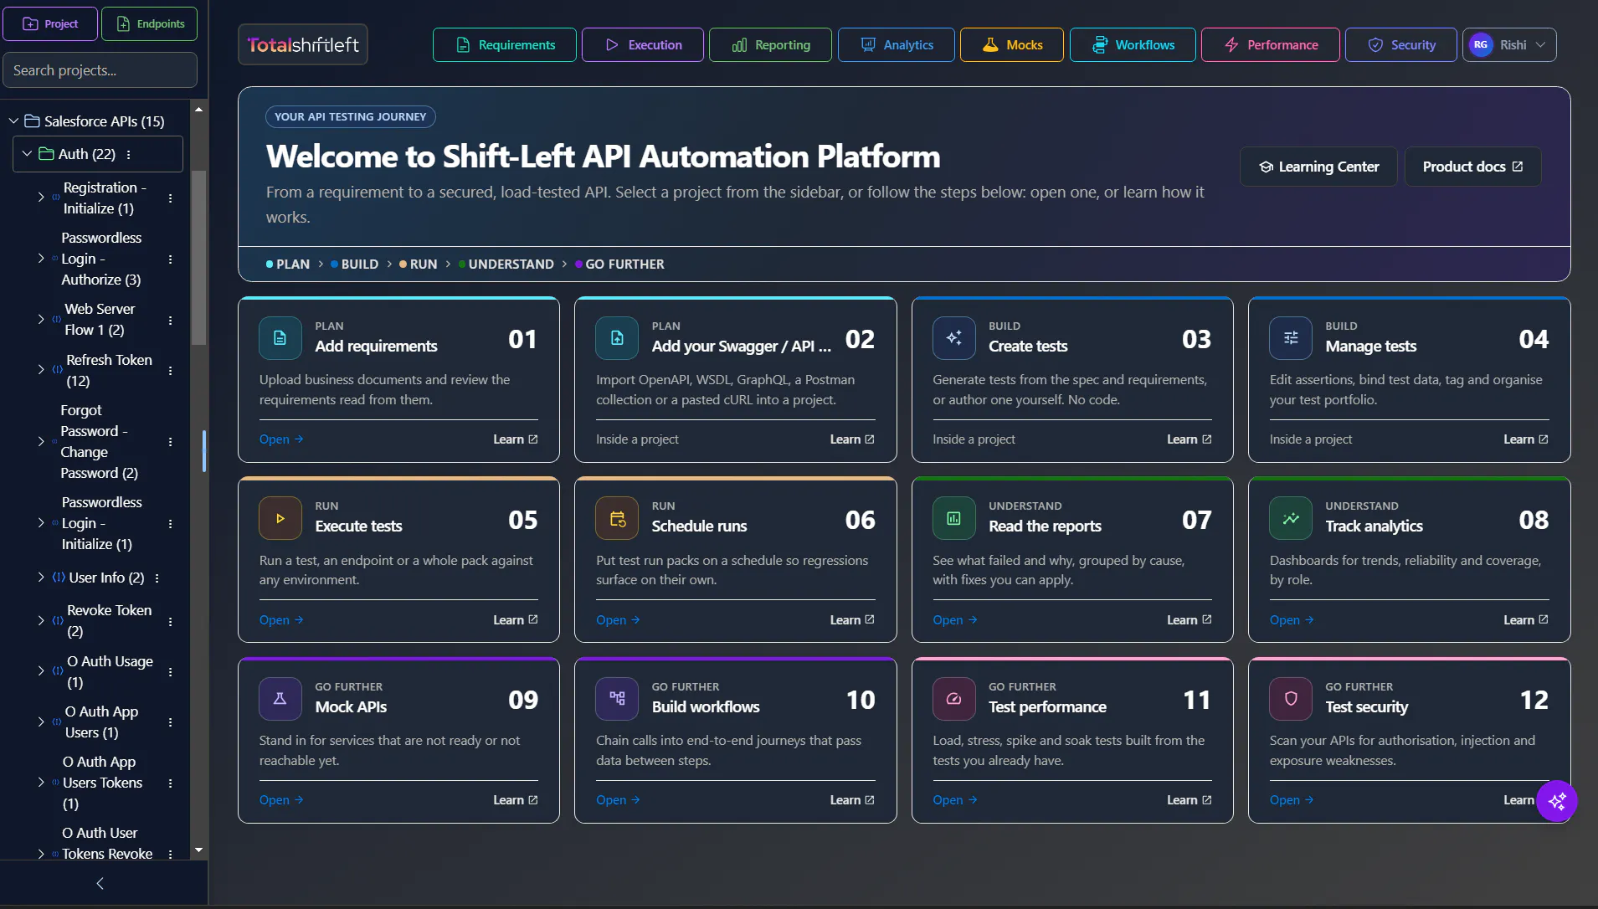
Task: Click the Learning Center button
Action: click(x=1318, y=167)
